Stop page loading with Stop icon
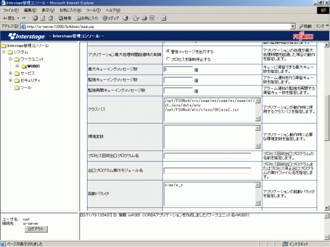The width and height of the screenshot is (330, 247). pyautogui.click(x=35, y=18)
